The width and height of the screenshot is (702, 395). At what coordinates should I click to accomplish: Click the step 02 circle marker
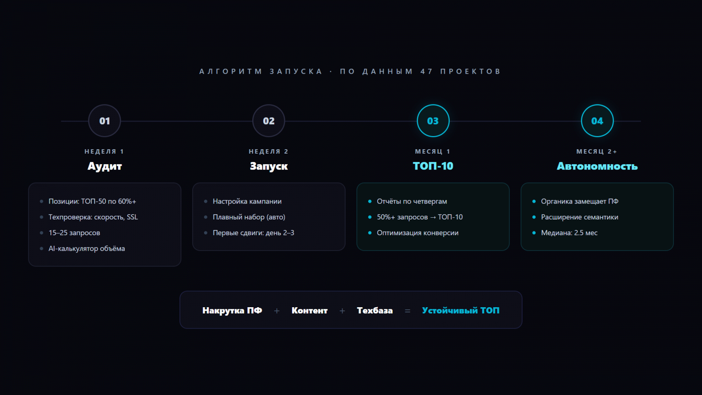(x=269, y=121)
